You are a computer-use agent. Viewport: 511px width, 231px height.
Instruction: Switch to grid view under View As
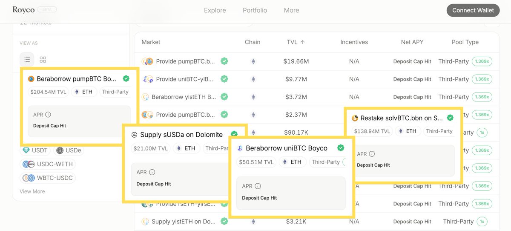point(43,60)
